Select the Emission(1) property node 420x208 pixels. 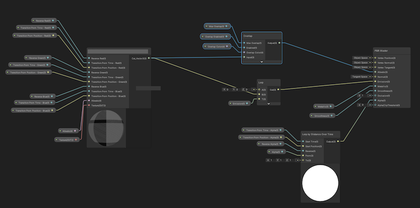tap(239, 103)
